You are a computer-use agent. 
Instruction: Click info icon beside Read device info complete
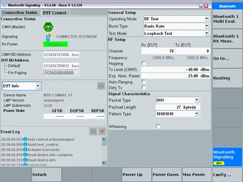(x=25, y=155)
